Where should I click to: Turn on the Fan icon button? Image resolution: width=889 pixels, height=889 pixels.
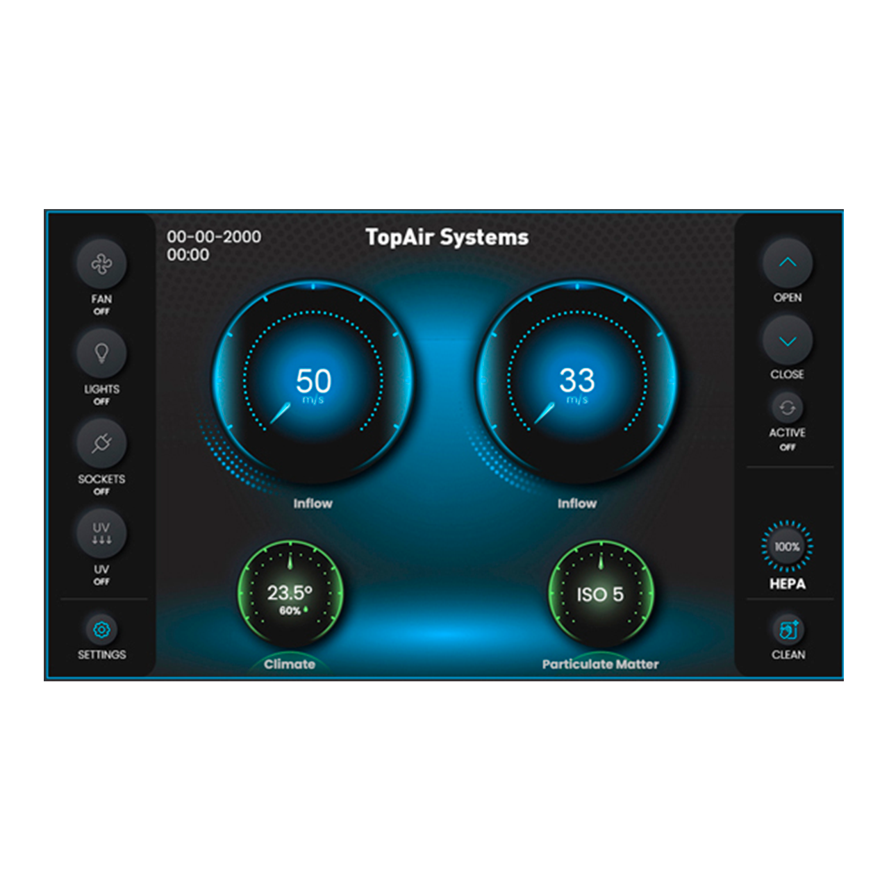tap(101, 264)
